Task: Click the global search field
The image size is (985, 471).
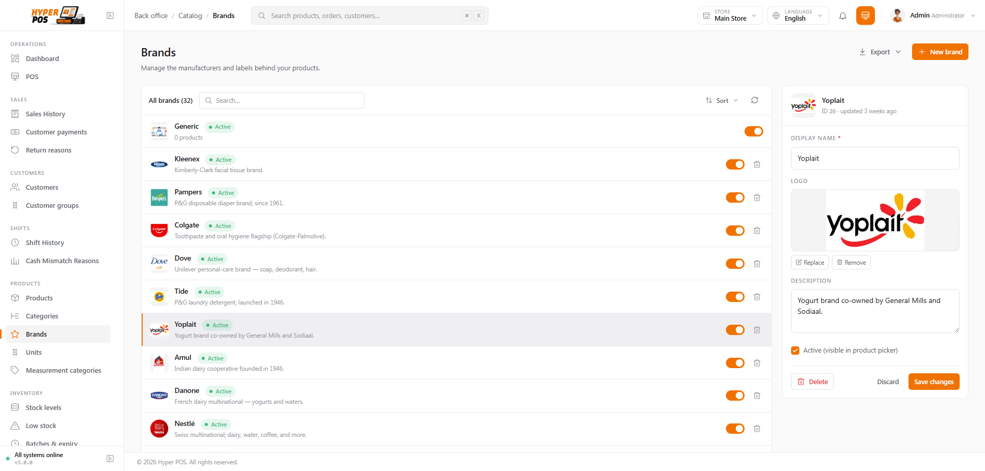Action: point(370,16)
